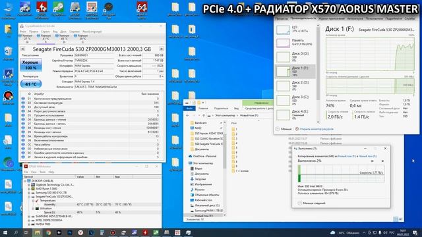Screen dimensions: 422x237
Task: Select the Assembly temperature row in HWMonitor
Action: pyautogui.click(x=92, y=205)
